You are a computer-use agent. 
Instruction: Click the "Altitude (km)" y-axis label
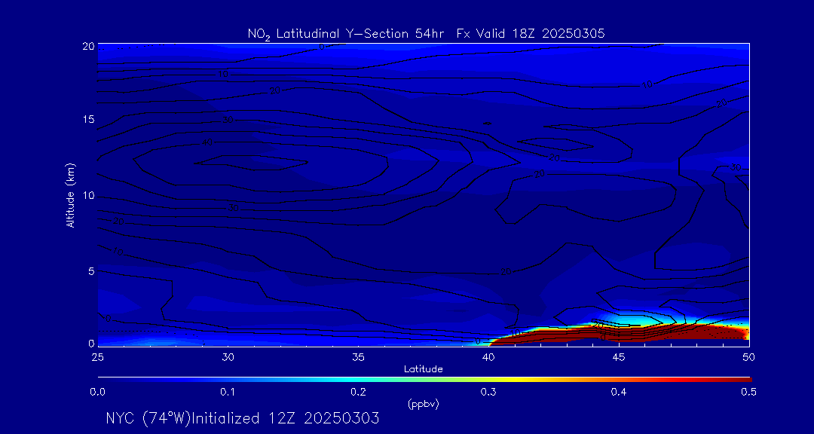(x=70, y=195)
